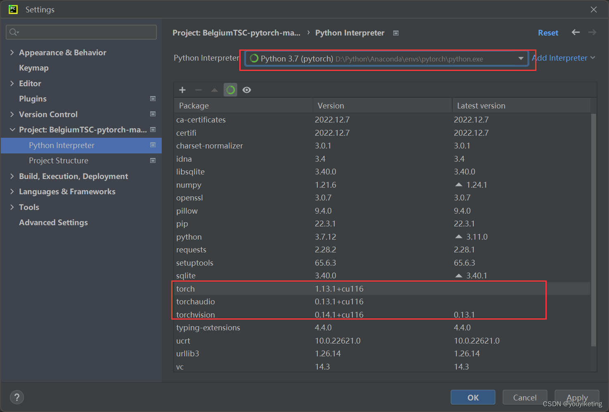Screen dimensions: 609x412
Task: Sort by Package column header
Action: coord(243,106)
